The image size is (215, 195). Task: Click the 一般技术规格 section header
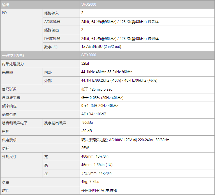pyautogui.click(x=13, y=55)
